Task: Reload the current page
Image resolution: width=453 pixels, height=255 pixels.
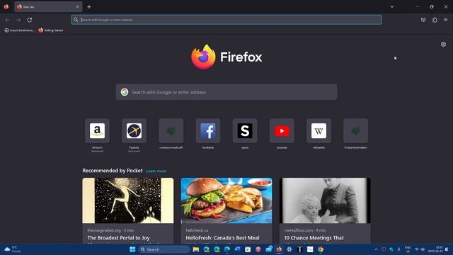Action: 30,20
